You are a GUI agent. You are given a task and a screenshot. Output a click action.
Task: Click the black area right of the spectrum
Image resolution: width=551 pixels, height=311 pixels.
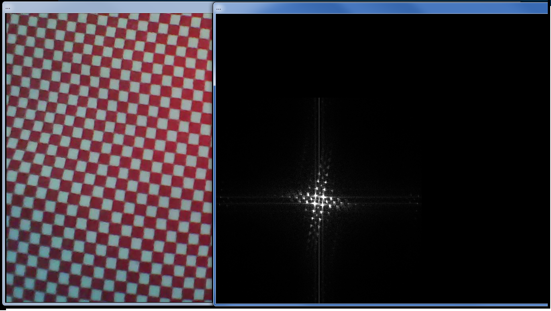(482, 181)
